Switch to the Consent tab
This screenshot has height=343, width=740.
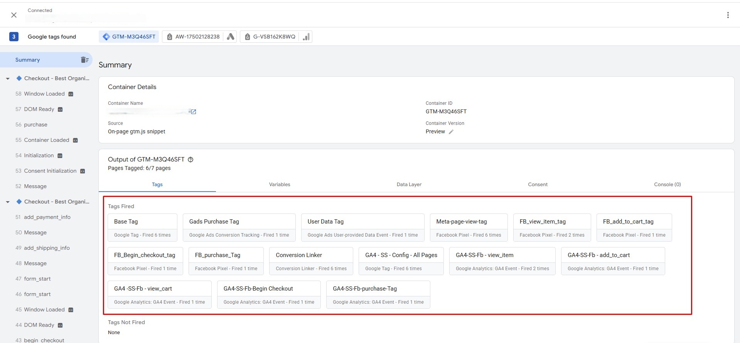pos(537,184)
